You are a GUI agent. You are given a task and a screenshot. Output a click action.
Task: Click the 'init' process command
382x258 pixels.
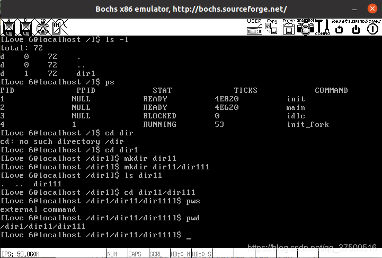click(x=296, y=99)
